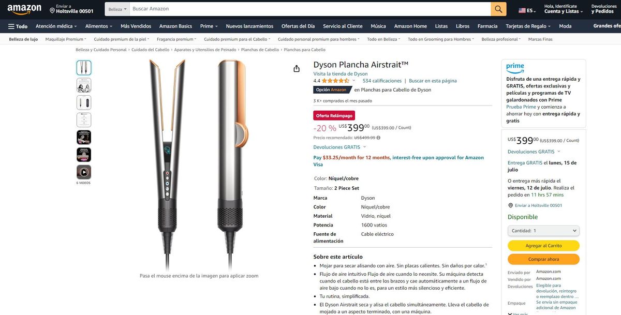
Task: Click the star rating icons
Action: click(335, 81)
